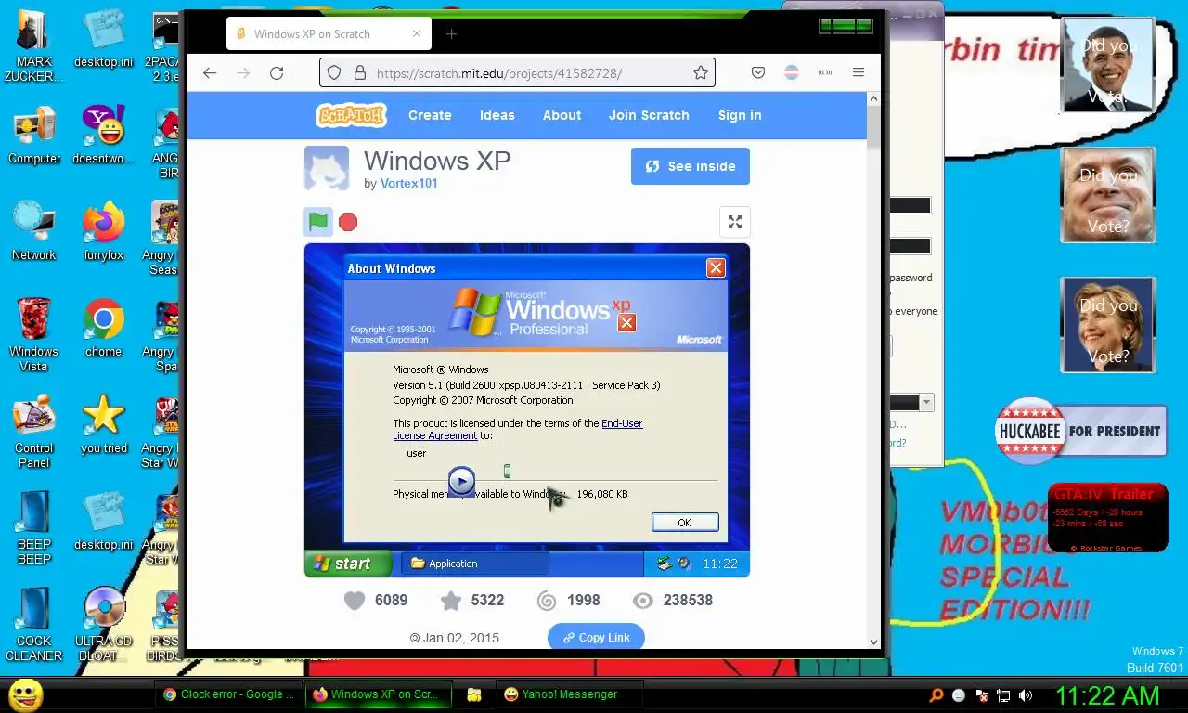1188x713 pixels.
Task: Open the ULTRA CD BLOAT disc icon
Action: (104, 625)
